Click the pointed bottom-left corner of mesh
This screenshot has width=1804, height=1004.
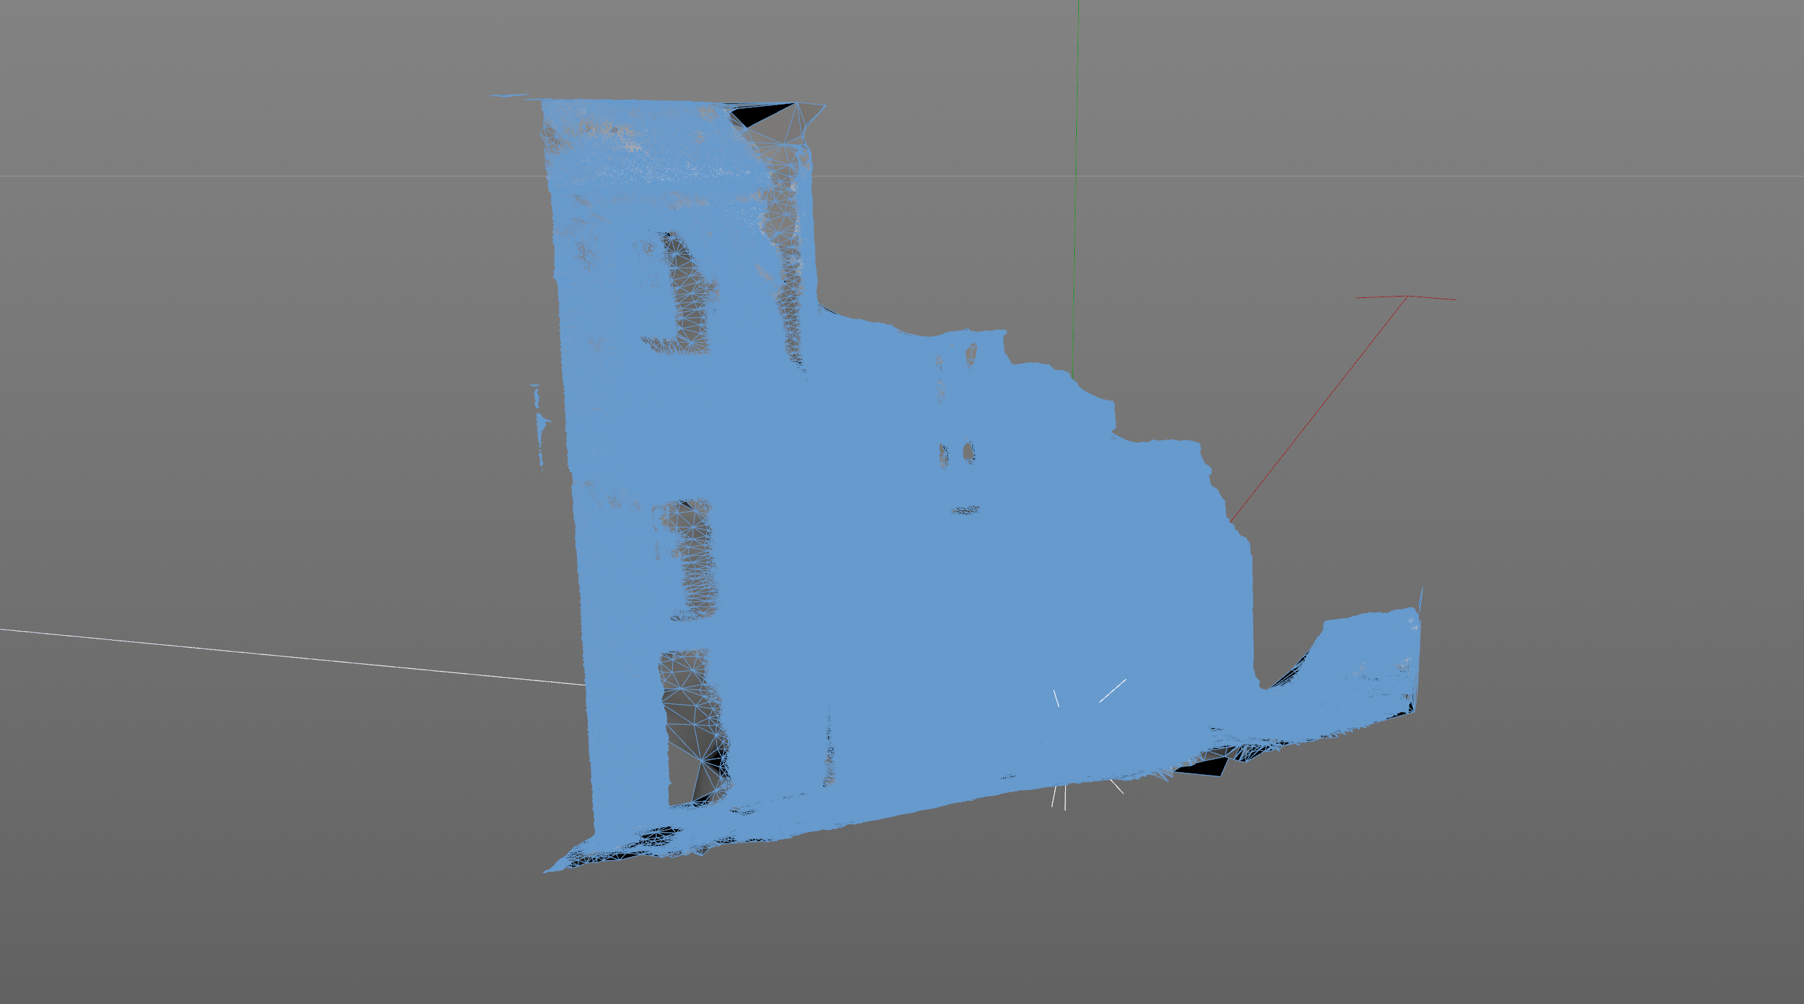tap(549, 871)
